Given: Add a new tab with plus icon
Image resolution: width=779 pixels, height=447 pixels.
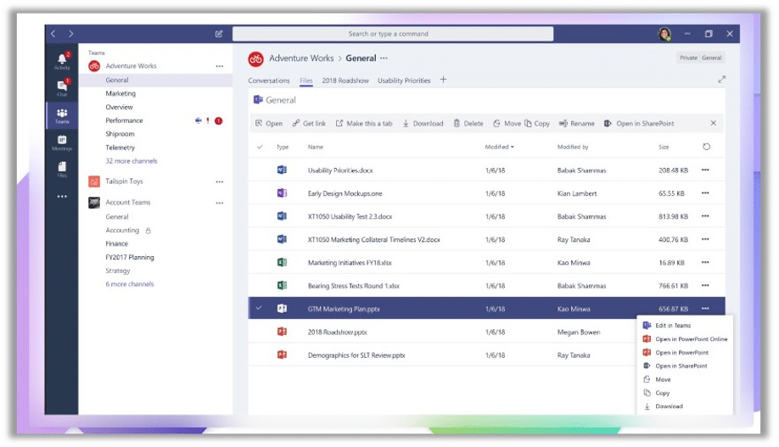Looking at the screenshot, I should (443, 80).
